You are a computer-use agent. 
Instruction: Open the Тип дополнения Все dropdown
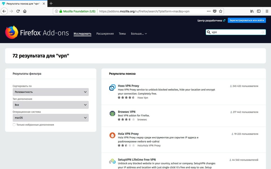(x=51, y=105)
